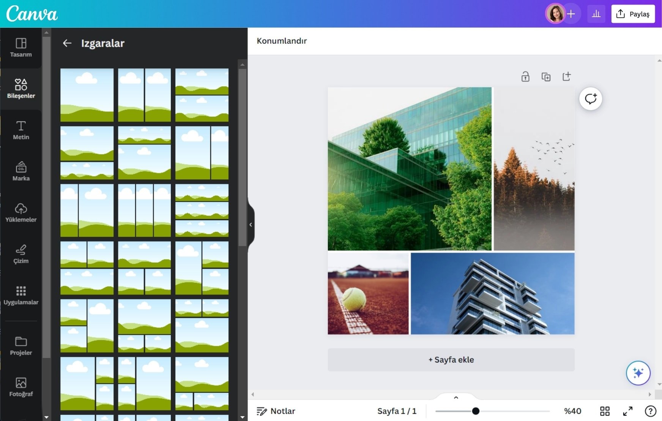Open the Canva magic assistant button
This screenshot has height=421, width=662.
click(x=638, y=373)
